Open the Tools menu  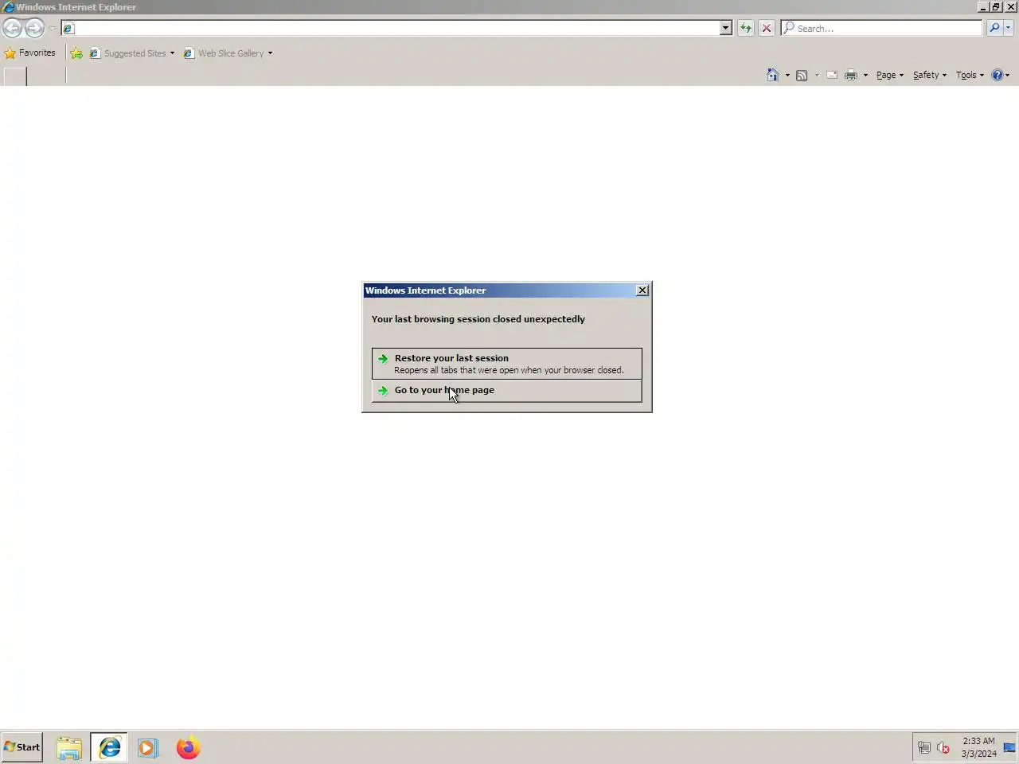point(970,76)
